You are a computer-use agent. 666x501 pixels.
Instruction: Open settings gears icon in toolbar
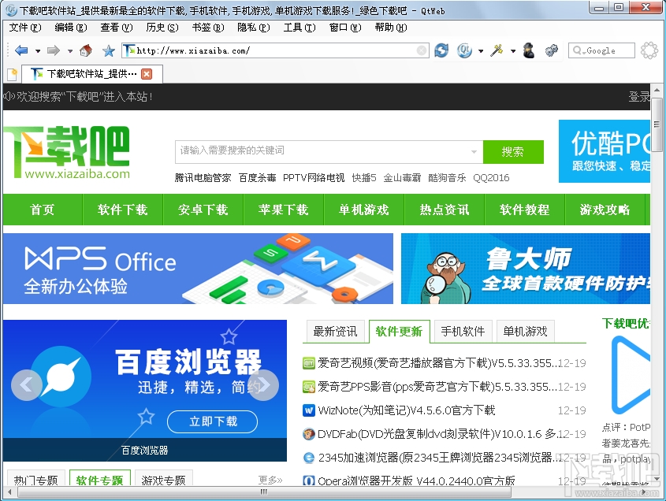pos(551,50)
